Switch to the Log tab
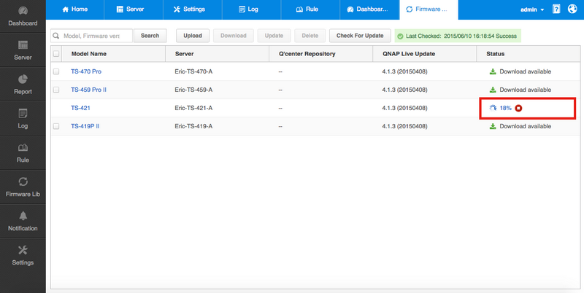 pyautogui.click(x=251, y=9)
